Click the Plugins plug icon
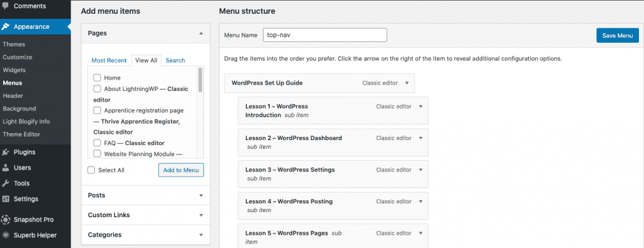The height and width of the screenshot is (248, 644). [x=5, y=152]
